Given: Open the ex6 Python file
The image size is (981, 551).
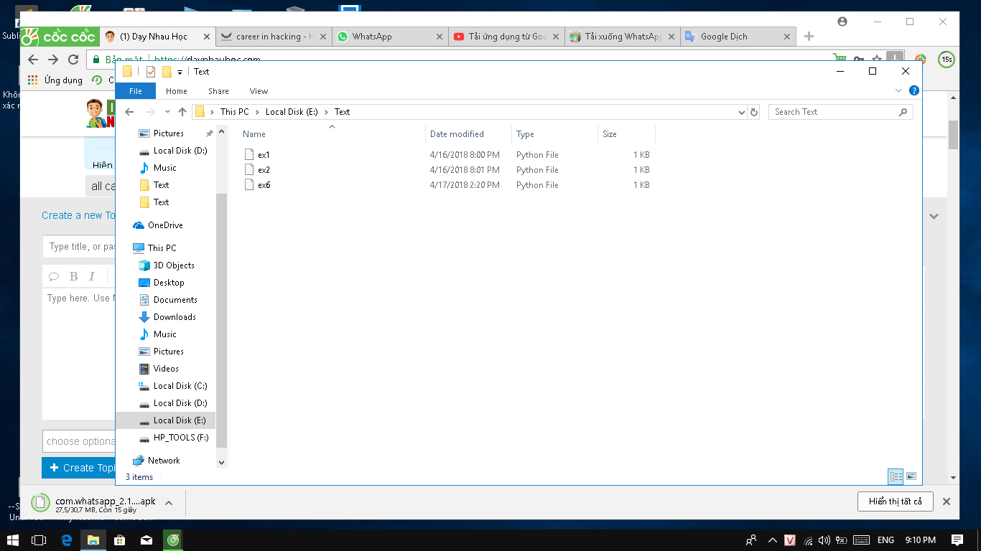Looking at the screenshot, I should pos(264,185).
